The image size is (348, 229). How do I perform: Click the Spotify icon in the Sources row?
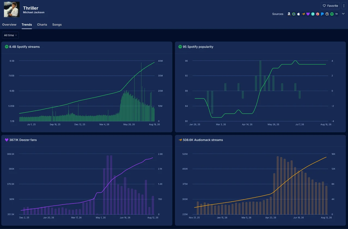pos(332,14)
